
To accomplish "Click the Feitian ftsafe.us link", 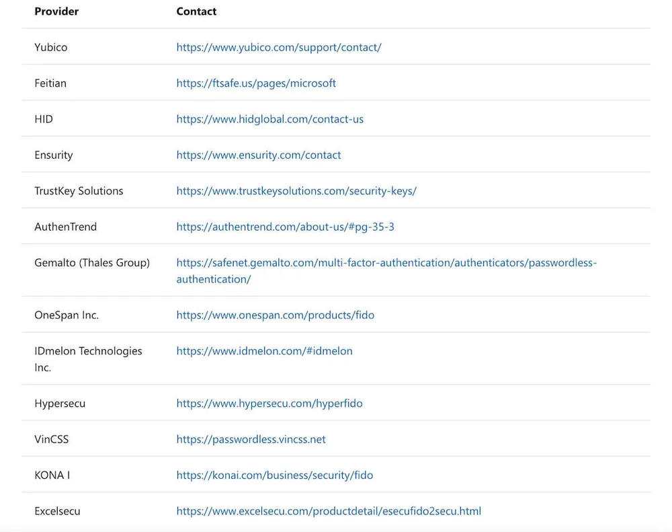I will click(x=256, y=83).
